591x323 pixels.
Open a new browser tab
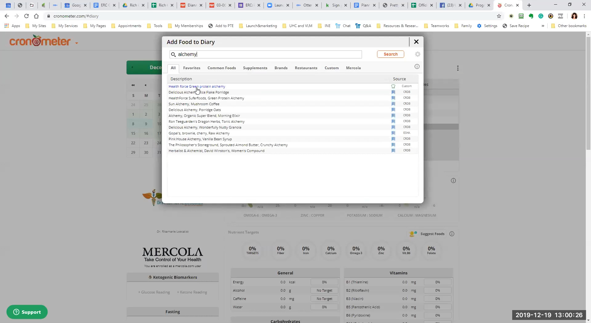tap(529, 5)
